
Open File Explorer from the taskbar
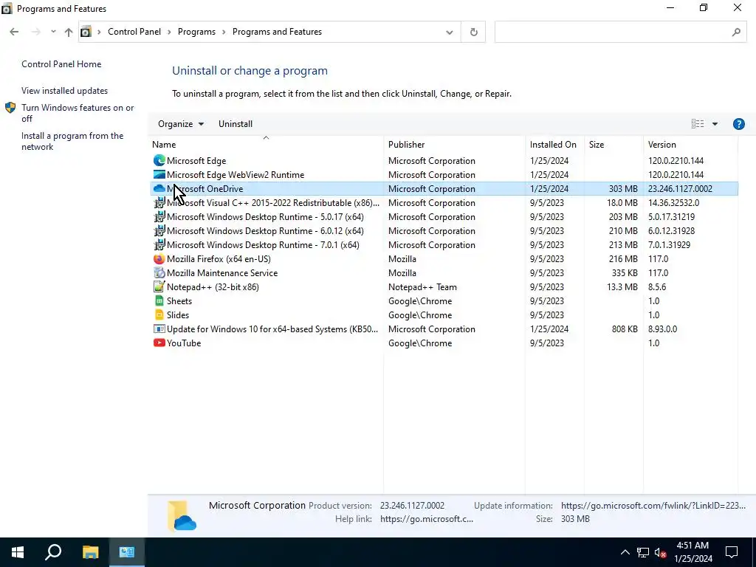click(x=90, y=552)
